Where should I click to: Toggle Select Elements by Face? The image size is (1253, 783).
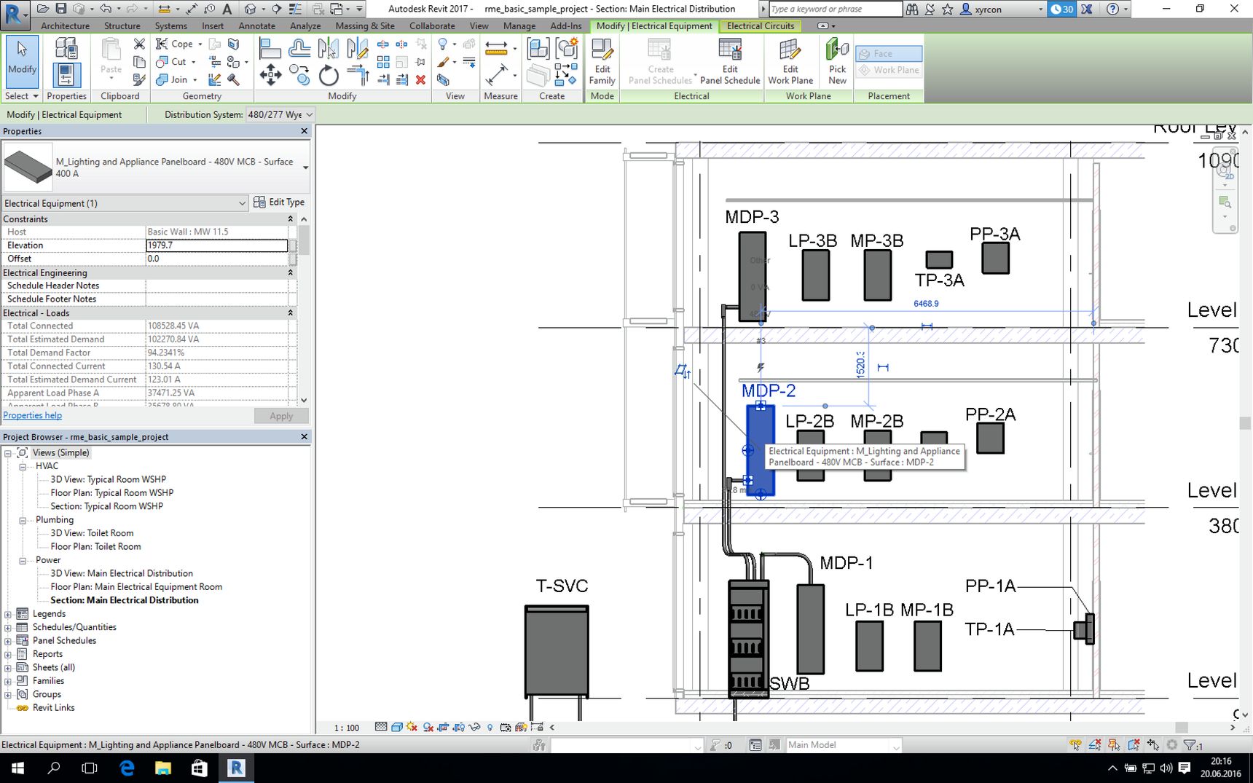[x=1134, y=744]
